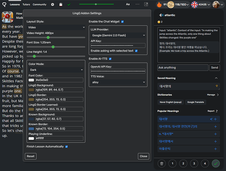Click the save floppy disk icon

coord(61,4)
